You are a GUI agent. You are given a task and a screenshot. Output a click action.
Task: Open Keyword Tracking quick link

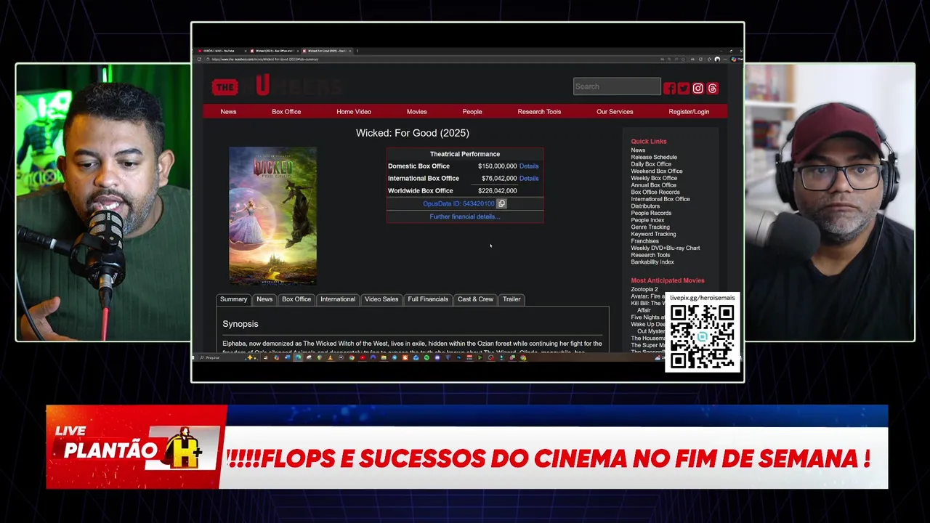click(653, 234)
